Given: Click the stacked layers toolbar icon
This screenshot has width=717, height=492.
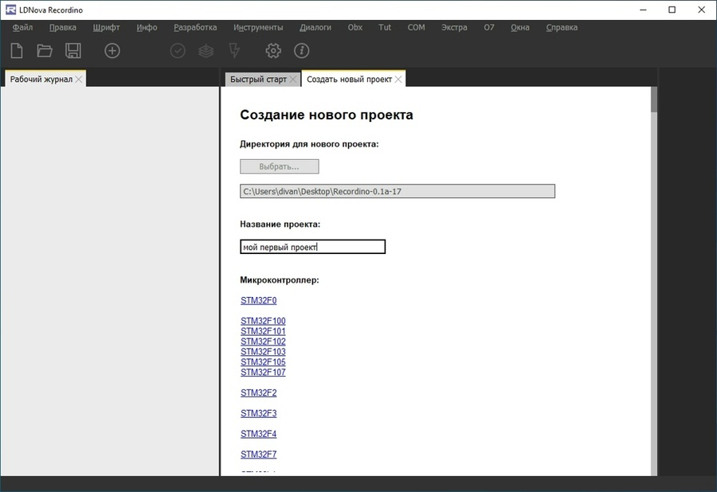Looking at the screenshot, I should point(206,51).
